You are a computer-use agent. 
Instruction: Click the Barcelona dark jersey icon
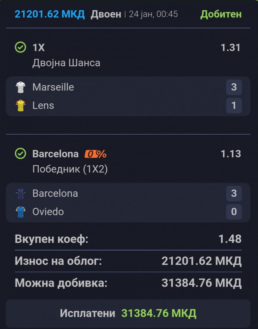(20, 194)
